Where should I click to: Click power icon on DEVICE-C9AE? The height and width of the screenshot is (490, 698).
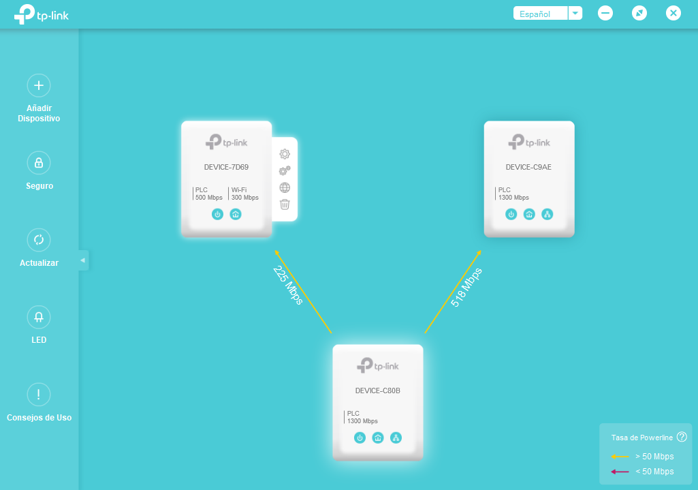click(x=511, y=214)
